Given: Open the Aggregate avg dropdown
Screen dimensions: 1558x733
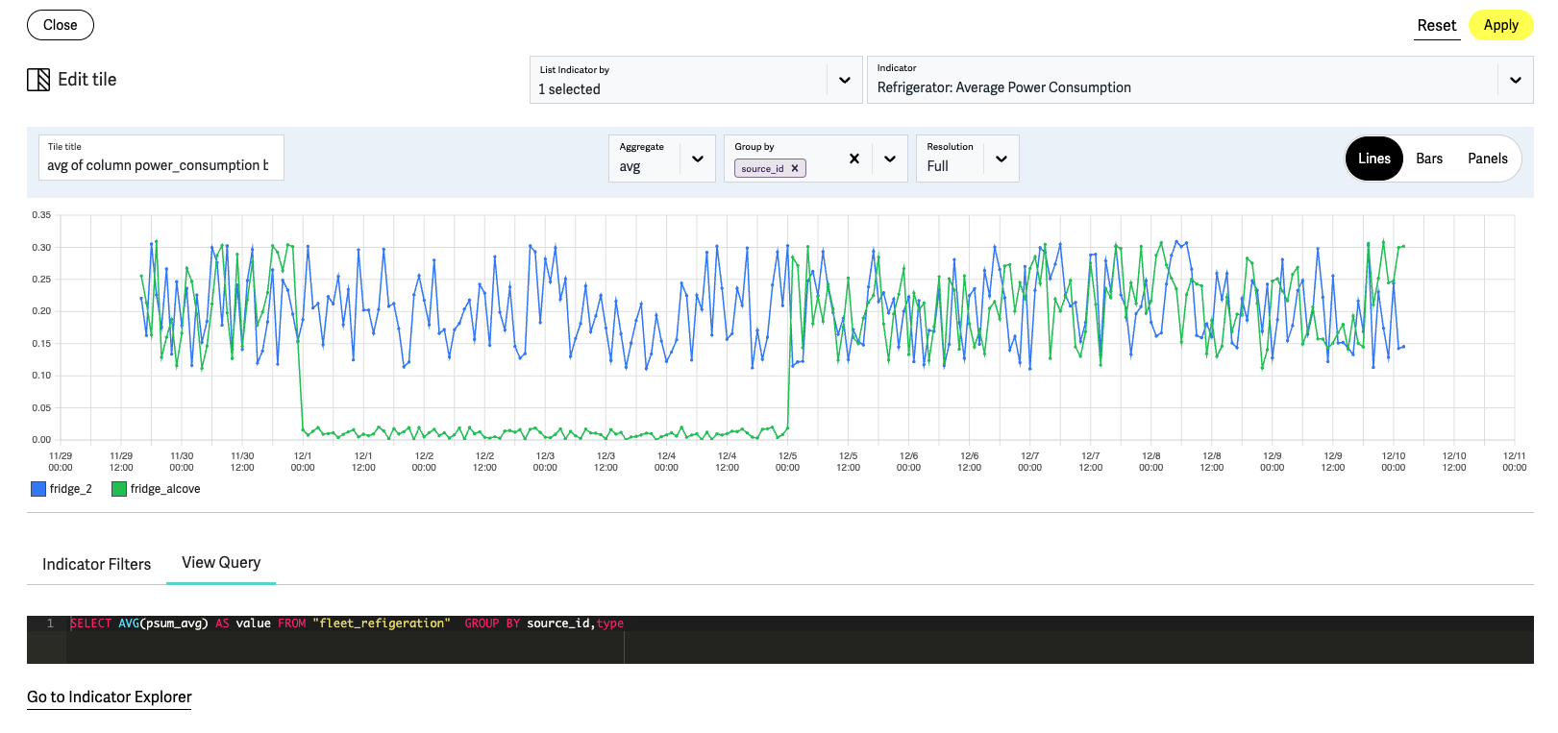Looking at the screenshot, I should click(698, 159).
